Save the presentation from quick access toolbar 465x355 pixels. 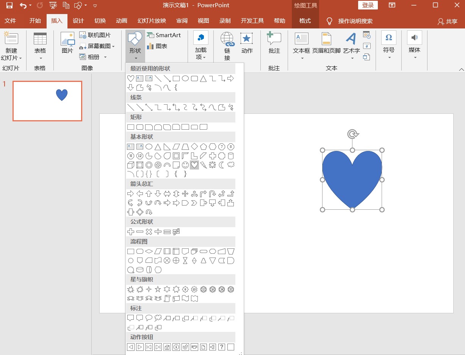tap(9, 5)
